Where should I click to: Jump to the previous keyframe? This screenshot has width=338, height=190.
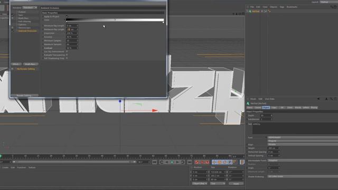tap(161, 162)
